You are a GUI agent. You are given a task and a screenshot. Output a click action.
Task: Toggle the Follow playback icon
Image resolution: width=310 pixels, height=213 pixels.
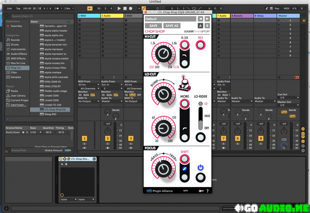click(90, 8)
